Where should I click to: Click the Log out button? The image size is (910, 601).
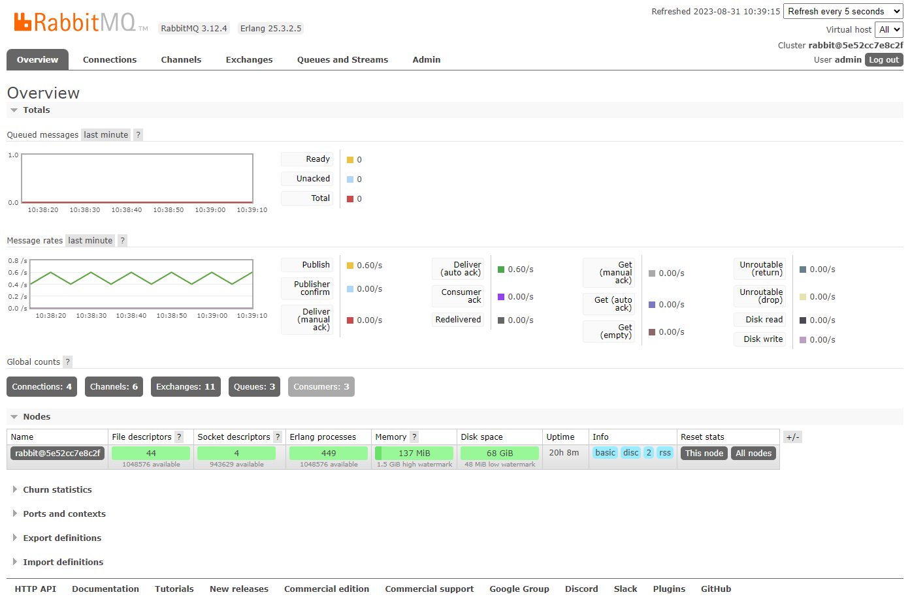(883, 59)
